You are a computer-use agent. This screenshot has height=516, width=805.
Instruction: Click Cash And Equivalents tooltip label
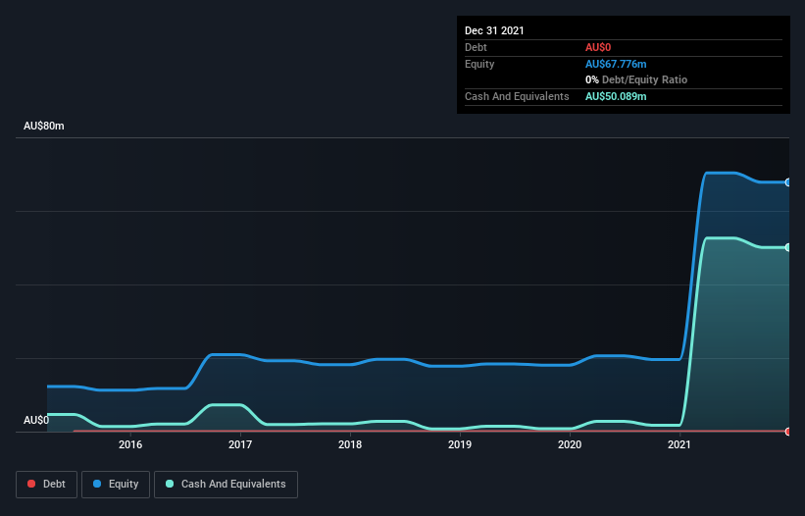tap(517, 96)
